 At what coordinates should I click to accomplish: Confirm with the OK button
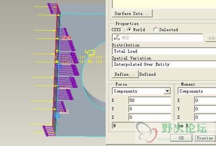click(x=181, y=138)
